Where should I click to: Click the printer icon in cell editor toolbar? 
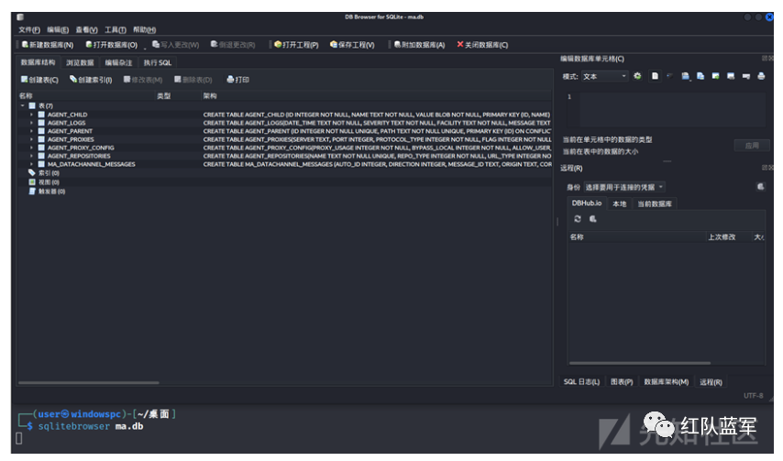pyautogui.click(x=761, y=76)
